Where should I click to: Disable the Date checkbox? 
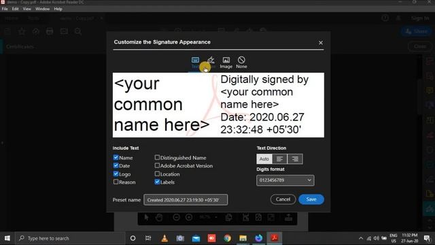pos(116,165)
